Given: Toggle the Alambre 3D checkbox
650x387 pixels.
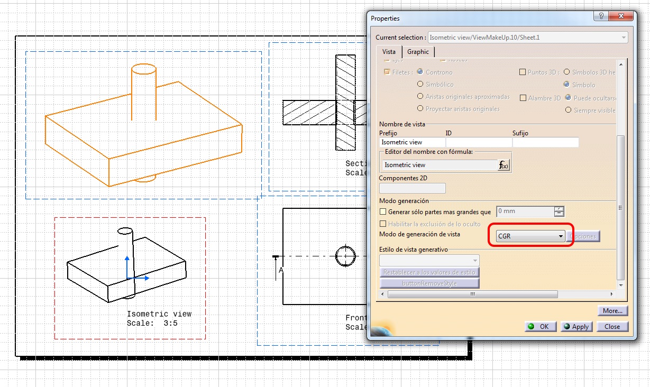Looking at the screenshot, I should click(x=523, y=98).
